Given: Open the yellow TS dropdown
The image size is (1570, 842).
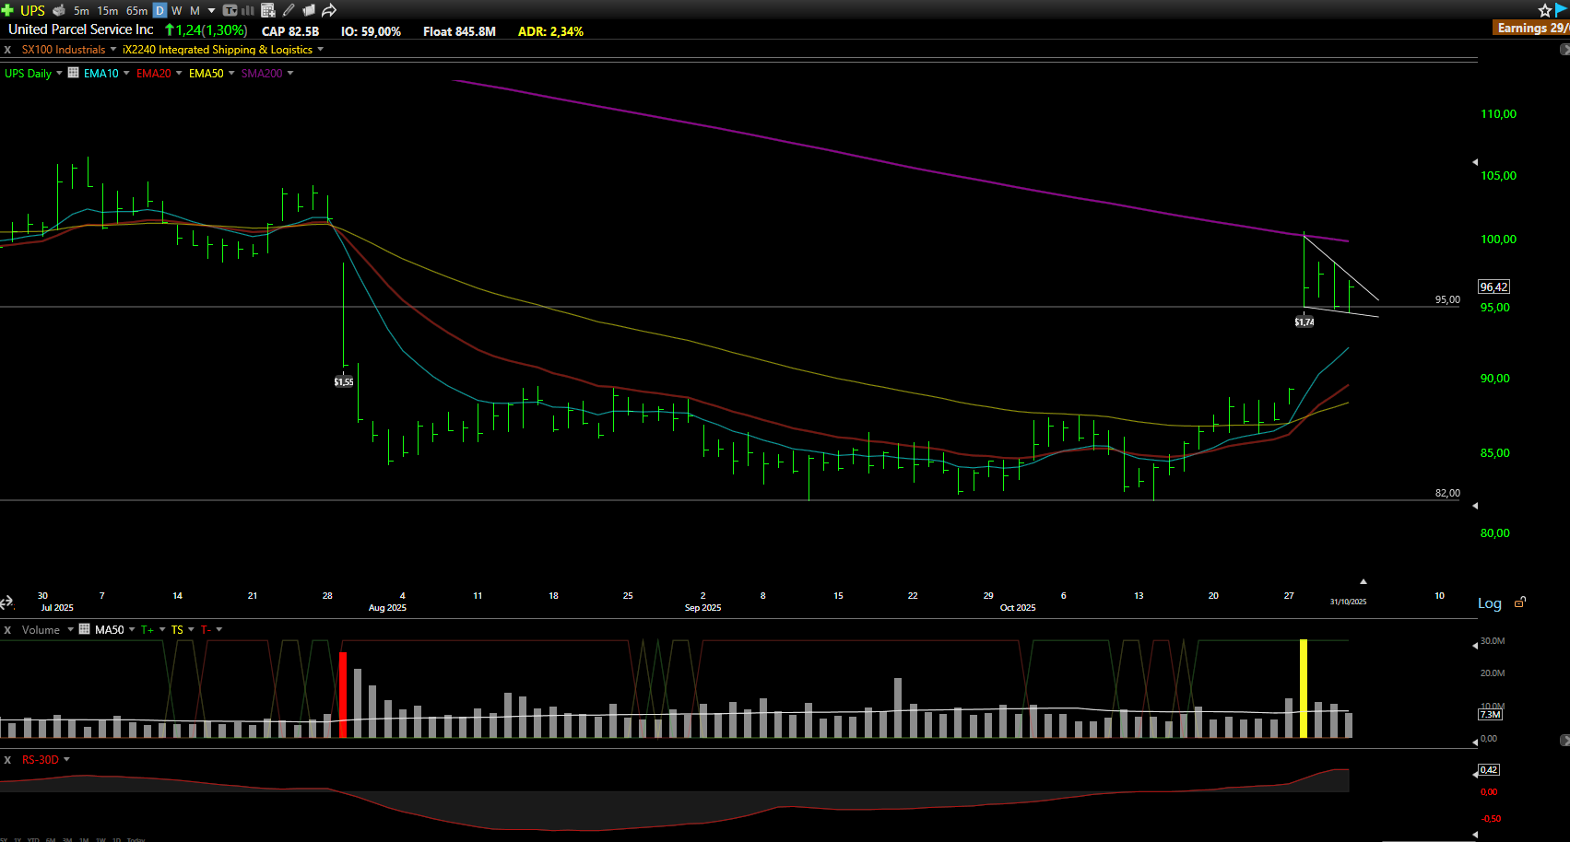Looking at the screenshot, I should tap(191, 629).
